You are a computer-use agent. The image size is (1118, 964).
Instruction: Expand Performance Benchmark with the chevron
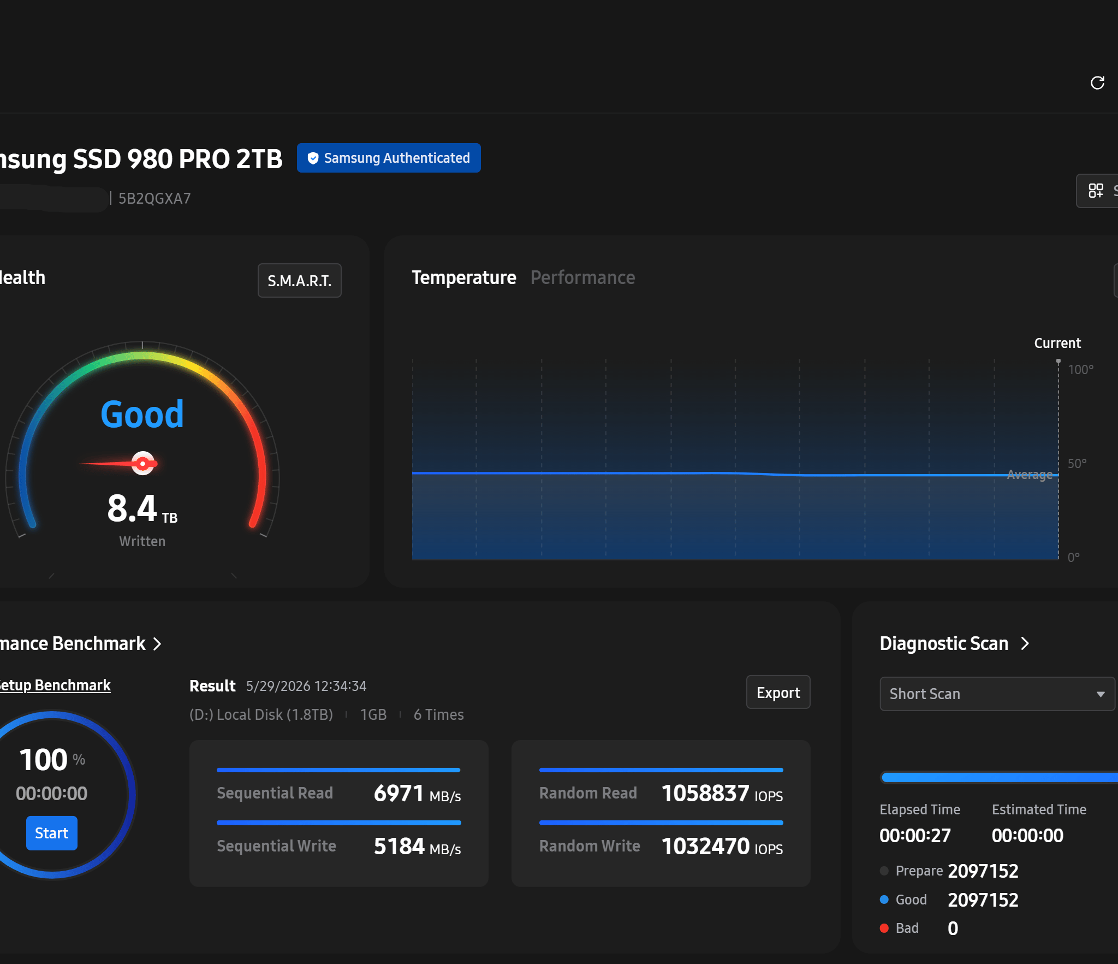click(157, 643)
